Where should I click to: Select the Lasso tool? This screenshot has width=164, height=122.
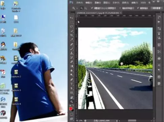tap(72, 26)
